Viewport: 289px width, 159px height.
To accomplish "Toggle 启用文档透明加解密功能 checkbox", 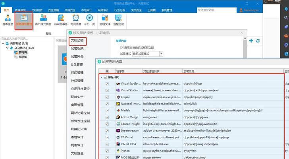I will click(x=122, y=48).
